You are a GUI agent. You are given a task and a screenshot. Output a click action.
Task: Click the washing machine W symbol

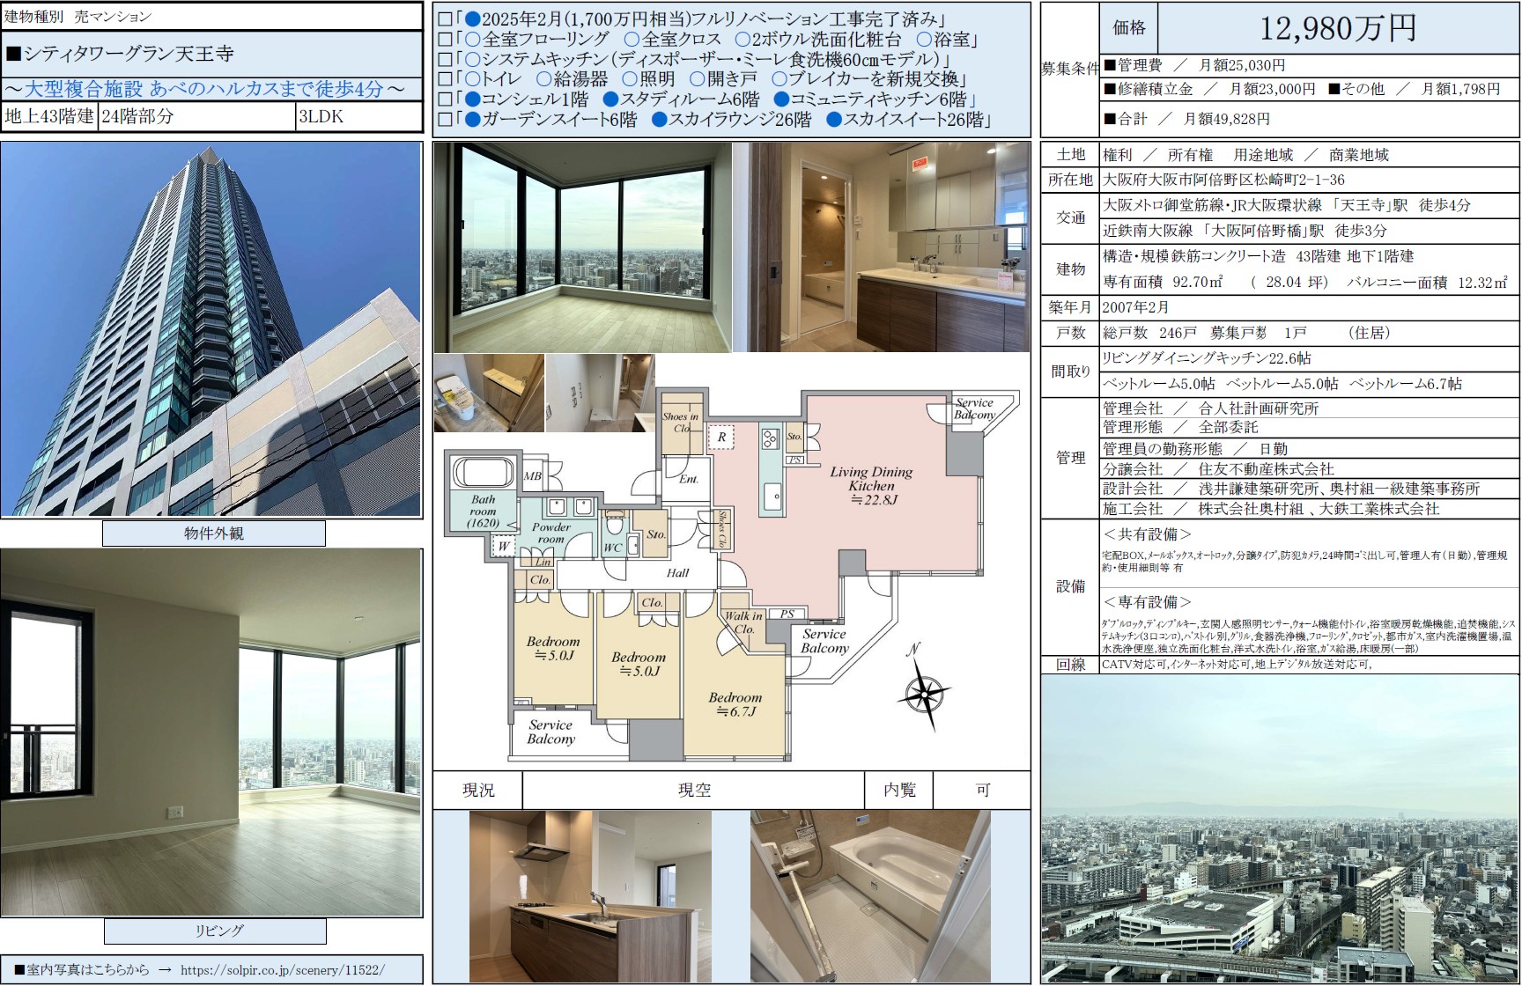[503, 546]
